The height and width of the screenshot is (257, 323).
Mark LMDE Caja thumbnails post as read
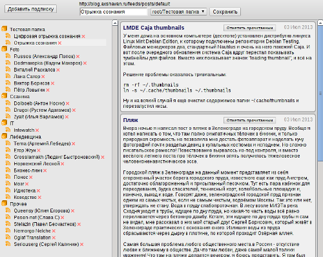249,28
